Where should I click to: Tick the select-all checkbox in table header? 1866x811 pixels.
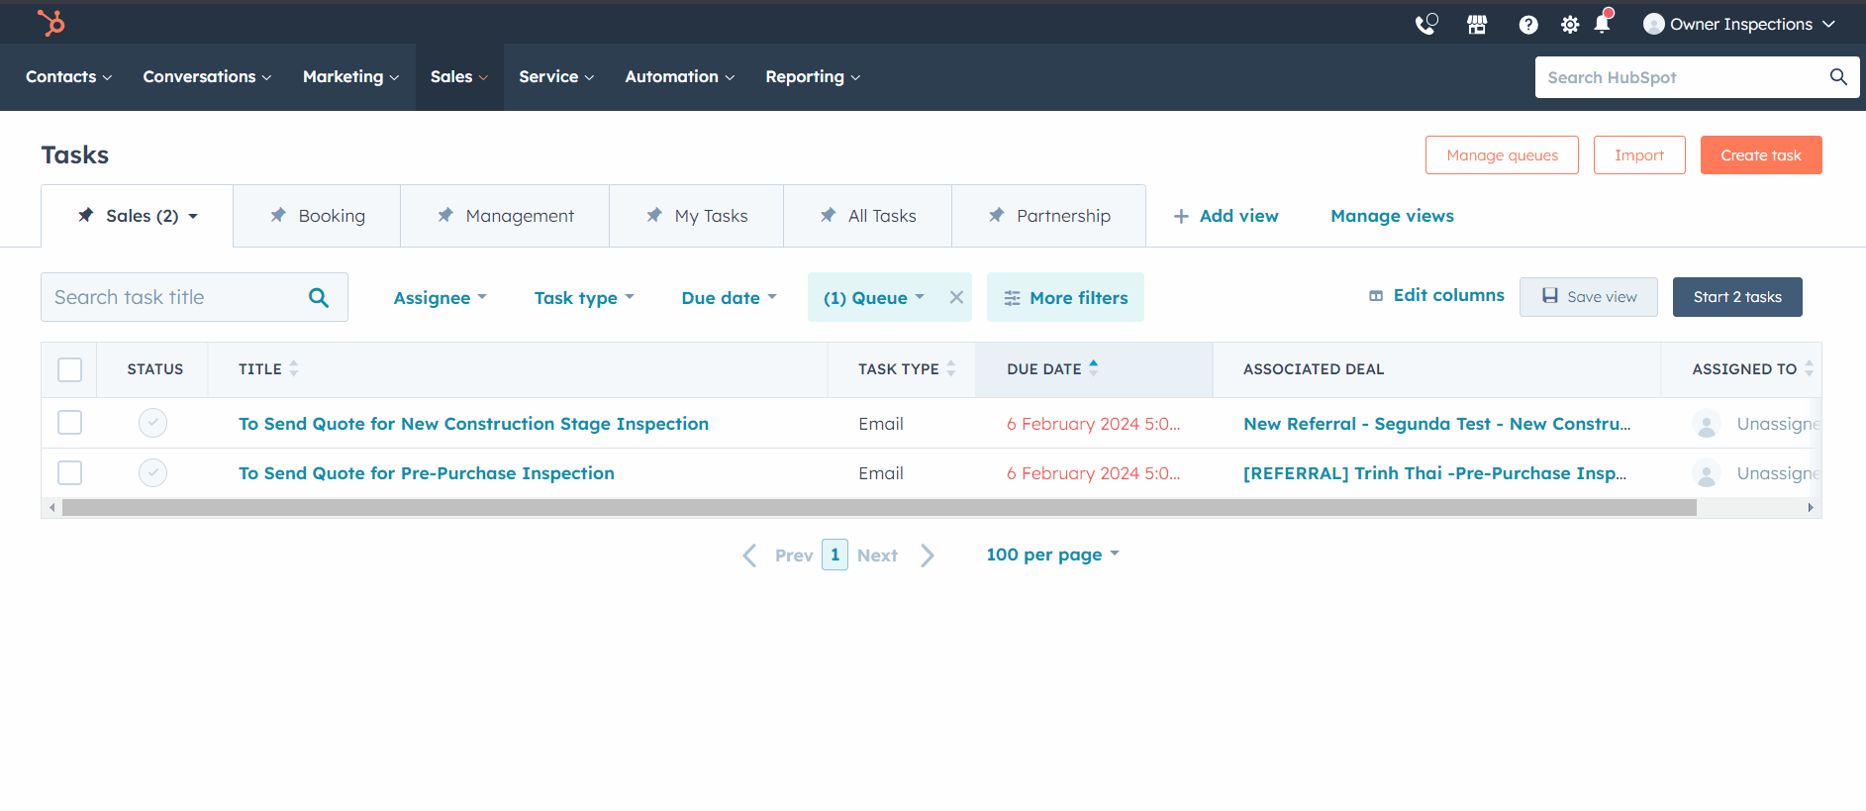coord(69,369)
